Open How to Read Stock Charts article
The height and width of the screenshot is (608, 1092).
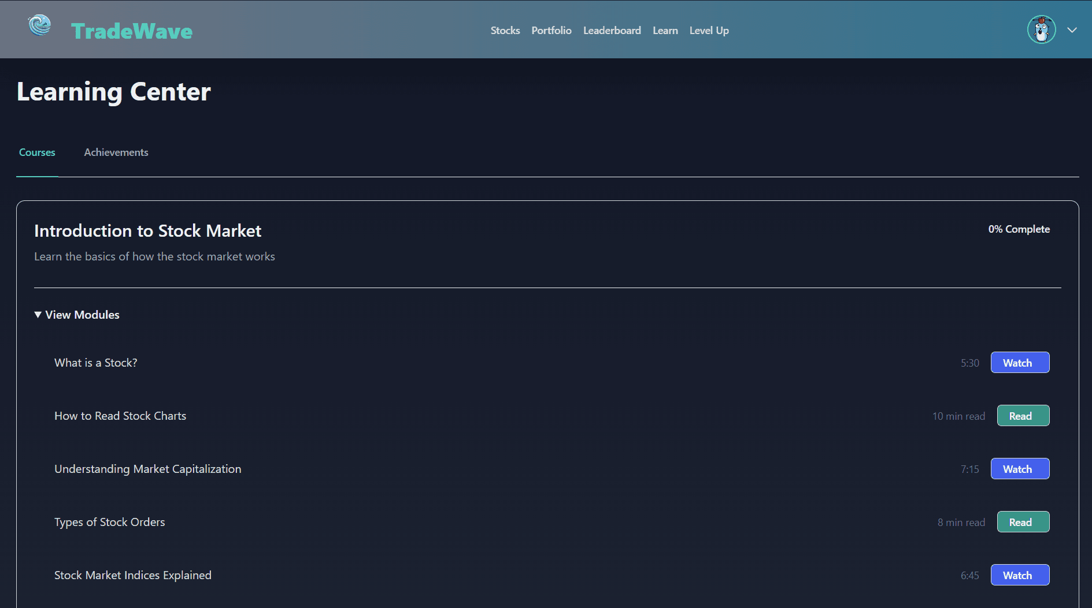click(x=1023, y=415)
